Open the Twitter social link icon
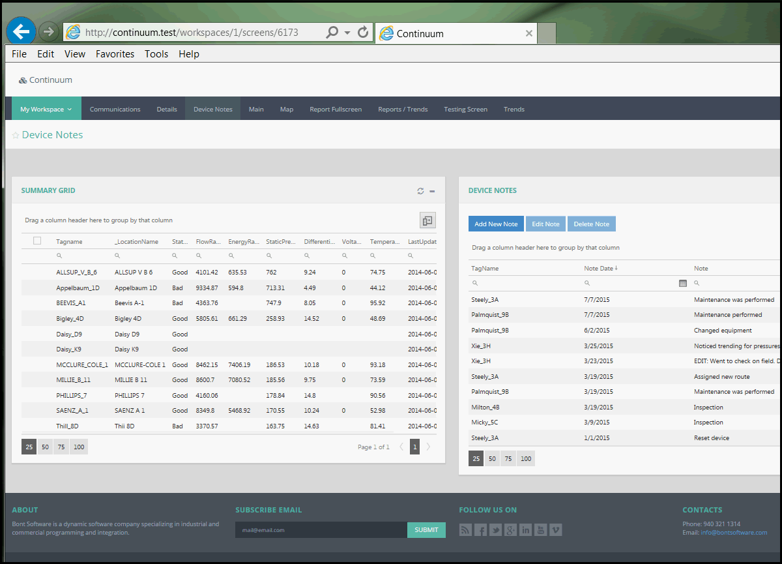 tap(495, 530)
